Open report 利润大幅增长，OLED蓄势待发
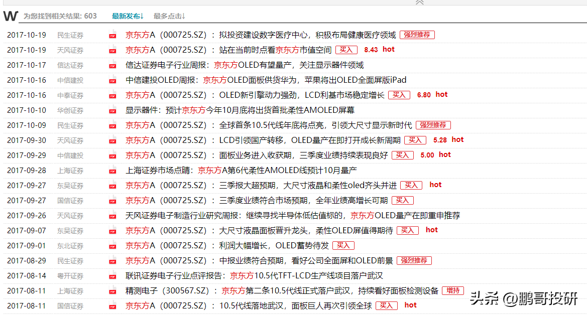 pyautogui.click(x=227, y=246)
